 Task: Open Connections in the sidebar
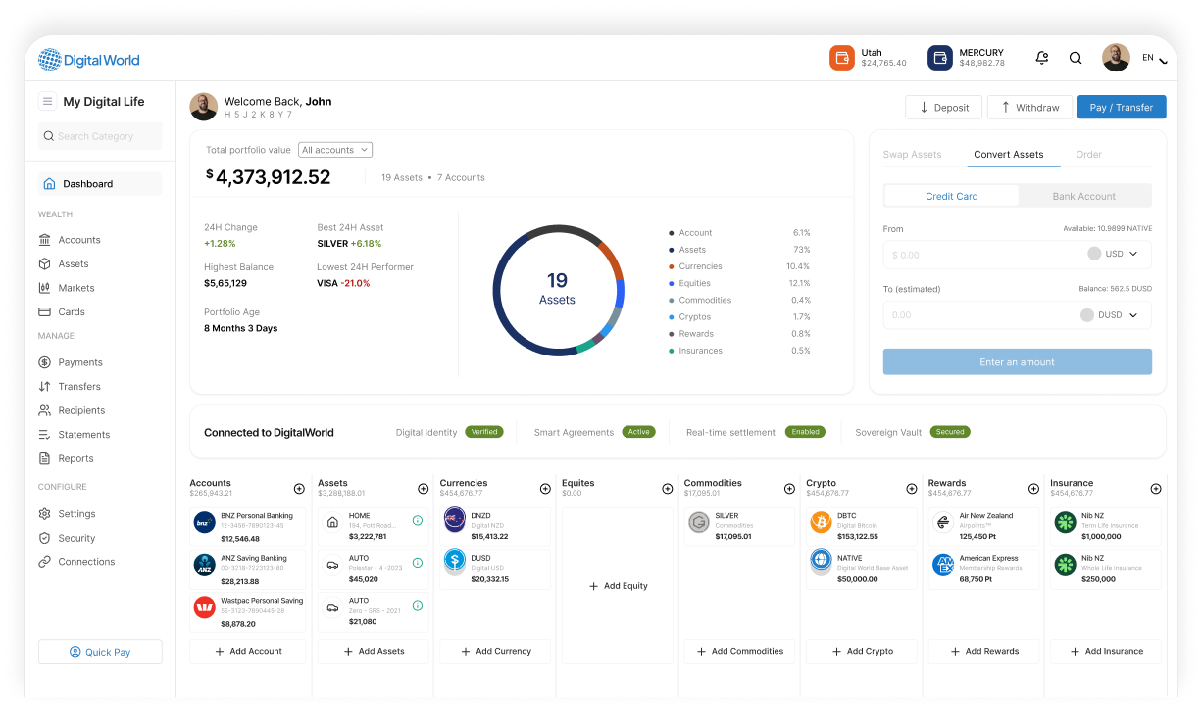(x=76, y=562)
